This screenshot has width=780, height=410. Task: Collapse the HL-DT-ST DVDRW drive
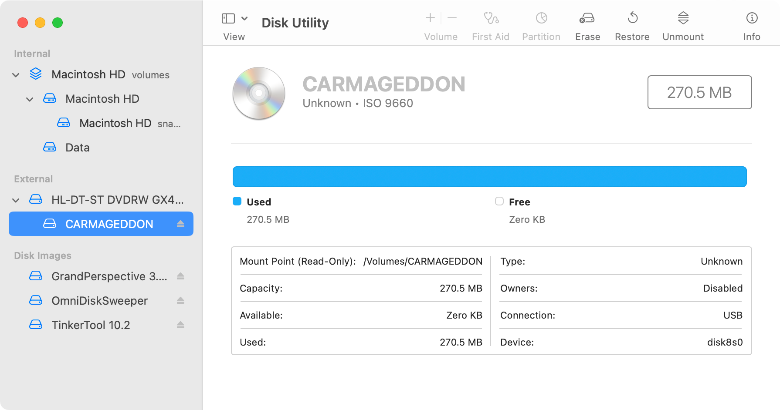16,200
